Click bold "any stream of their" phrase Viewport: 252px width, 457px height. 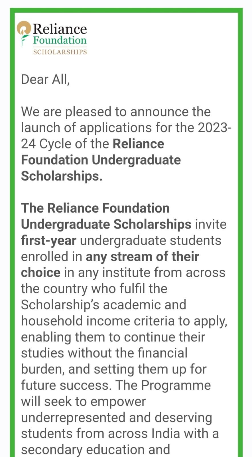pos(142,257)
